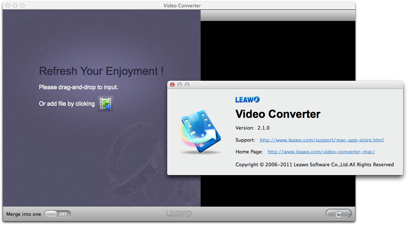Close the About Video Converter dialog

tap(172, 85)
